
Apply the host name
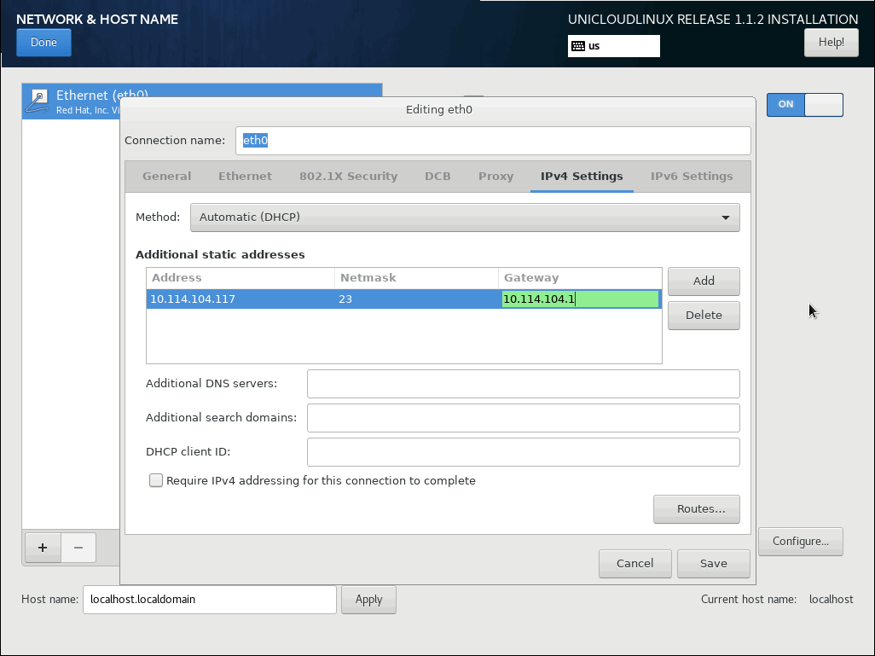pos(368,600)
